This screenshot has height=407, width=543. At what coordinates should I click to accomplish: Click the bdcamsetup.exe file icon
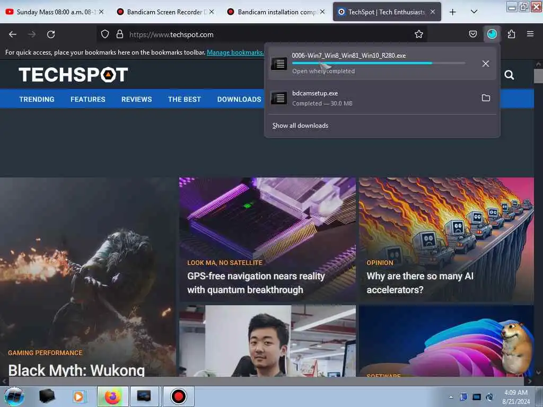(279, 98)
